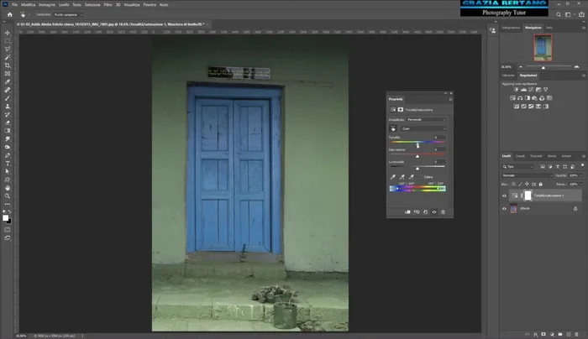Open the Finestra menu

[150, 5]
